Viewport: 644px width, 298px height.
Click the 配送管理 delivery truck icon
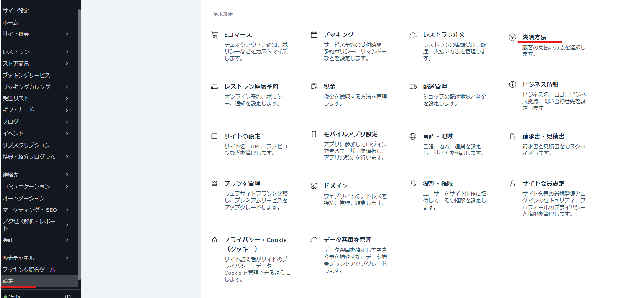click(x=413, y=87)
